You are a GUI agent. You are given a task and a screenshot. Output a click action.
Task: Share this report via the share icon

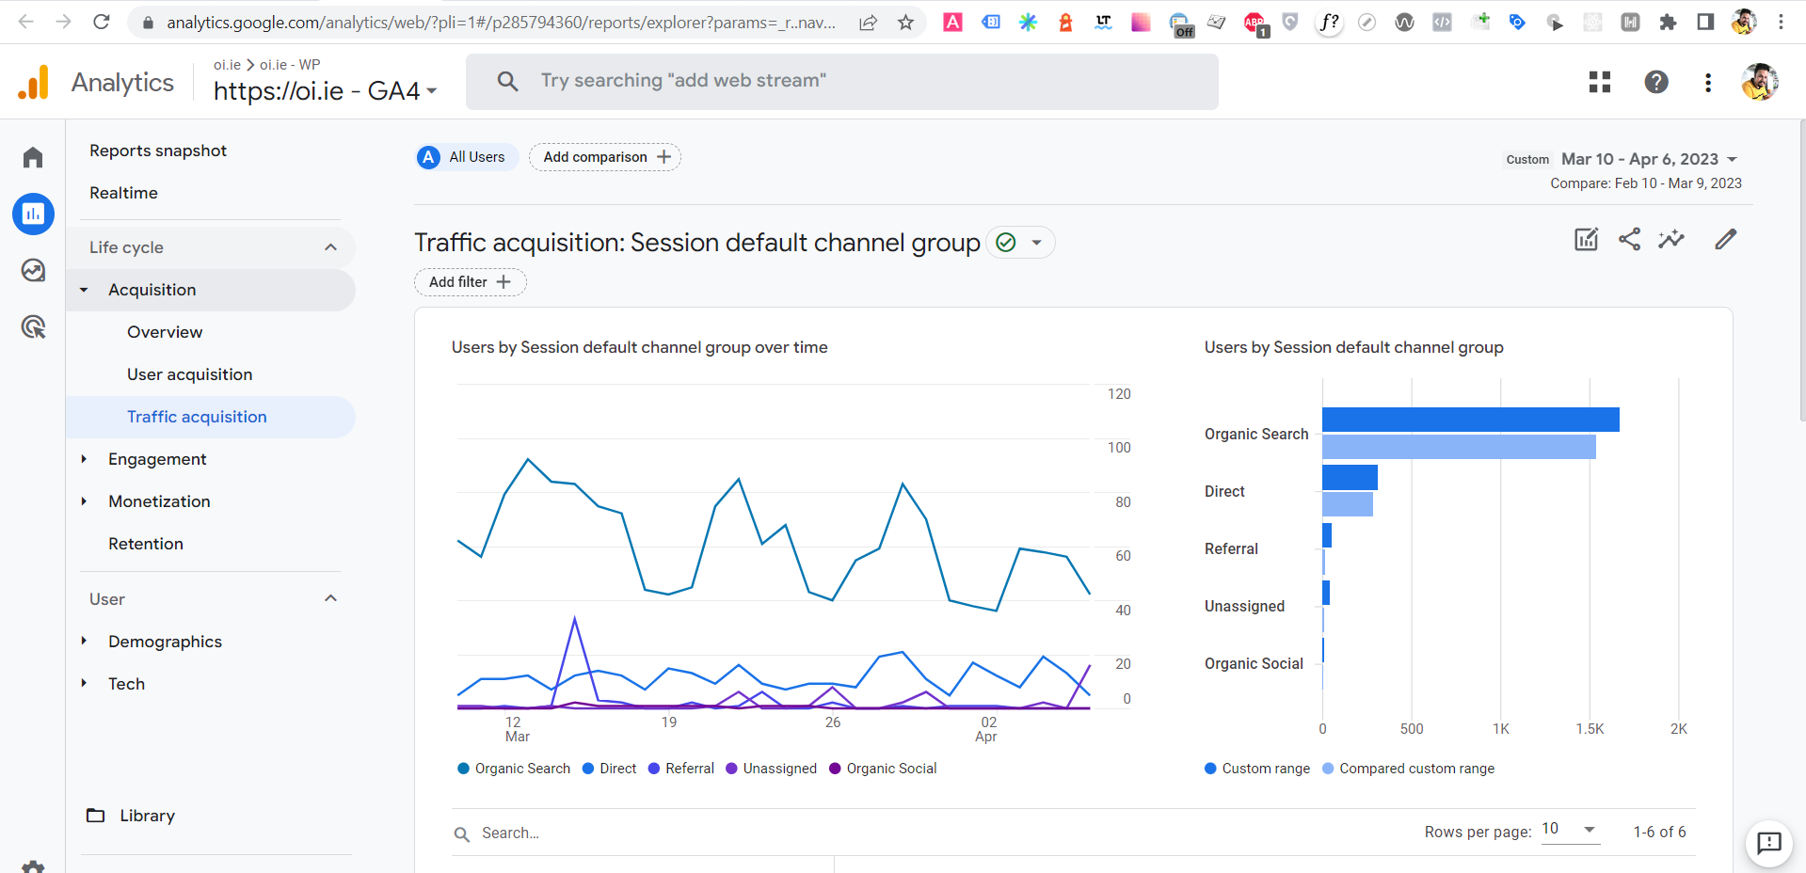pos(1630,239)
